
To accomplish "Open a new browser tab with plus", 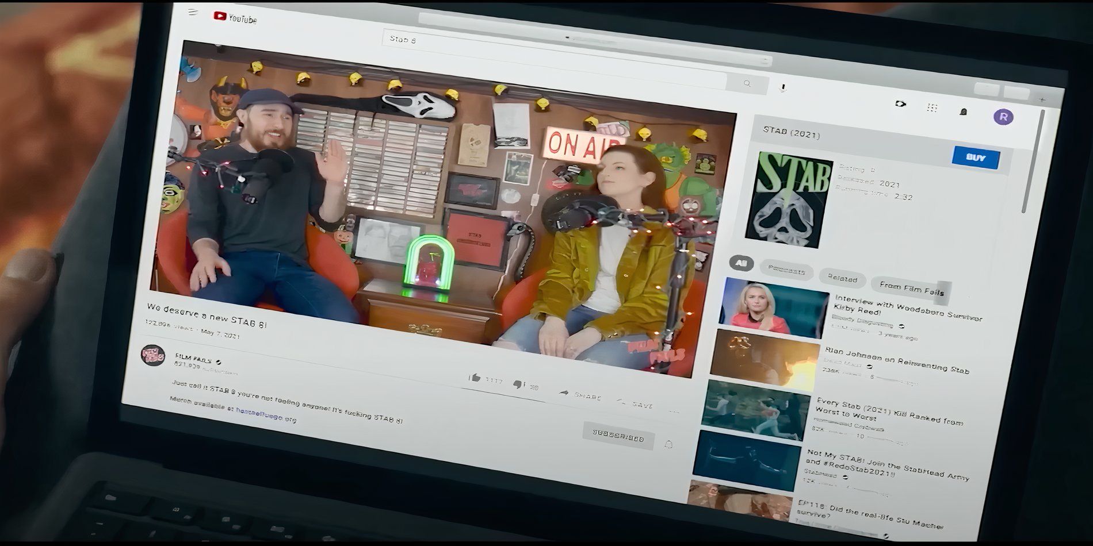I will coord(1041,99).
